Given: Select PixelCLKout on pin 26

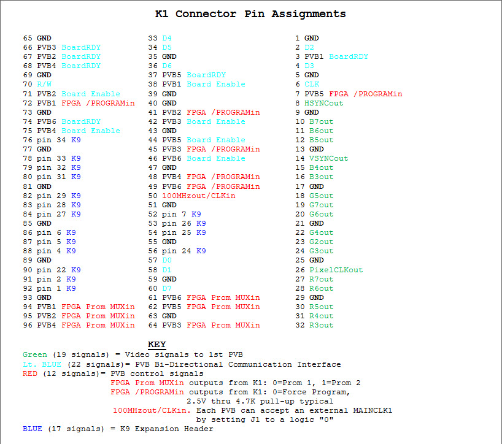Looking at the screenshot, I should [x=336, y=270].
